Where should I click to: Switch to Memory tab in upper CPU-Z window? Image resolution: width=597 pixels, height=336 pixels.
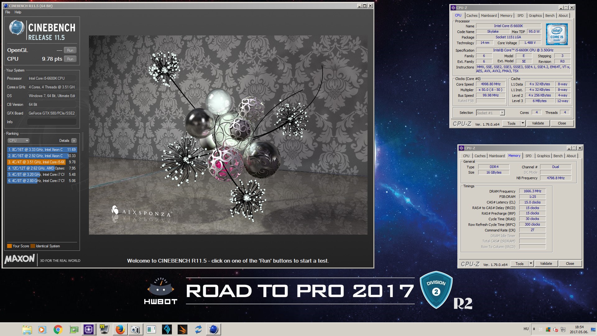tap(506, 16)
